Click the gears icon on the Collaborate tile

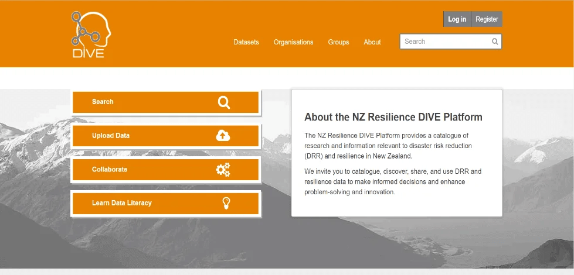tap(223, 170)
